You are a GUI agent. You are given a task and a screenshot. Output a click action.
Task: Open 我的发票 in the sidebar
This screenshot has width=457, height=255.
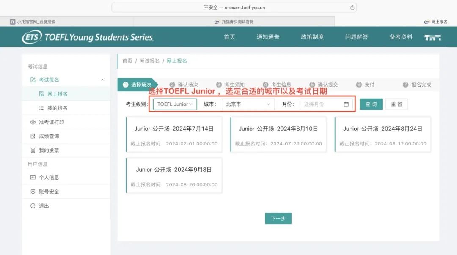(x=49, y=150)
